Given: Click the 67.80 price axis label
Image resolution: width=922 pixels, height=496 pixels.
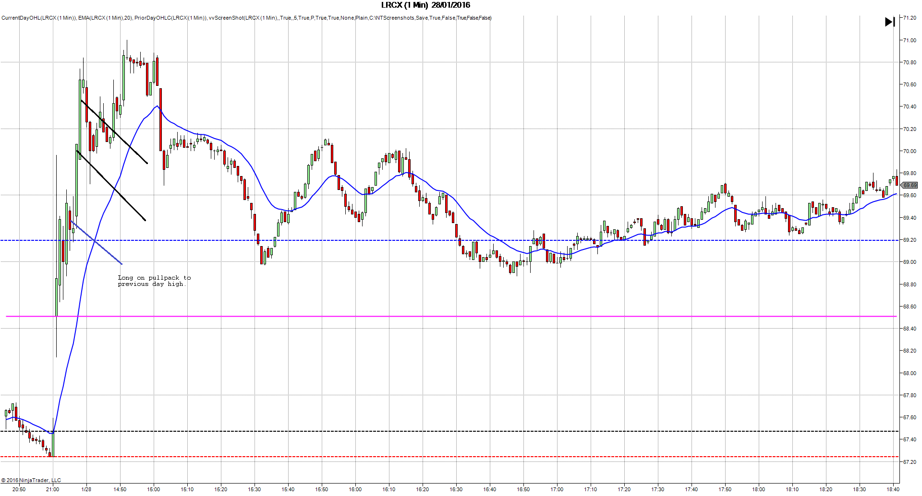Looking at the screenshot, I should (x=910, y=395).
